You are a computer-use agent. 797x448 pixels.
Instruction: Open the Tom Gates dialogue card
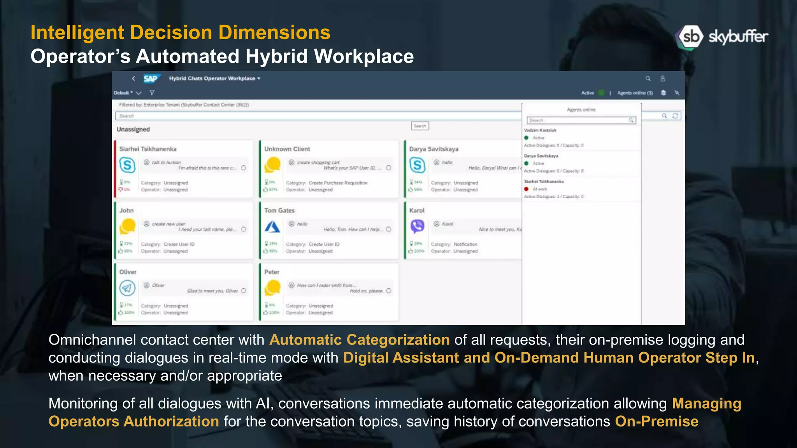click(329, 231)
